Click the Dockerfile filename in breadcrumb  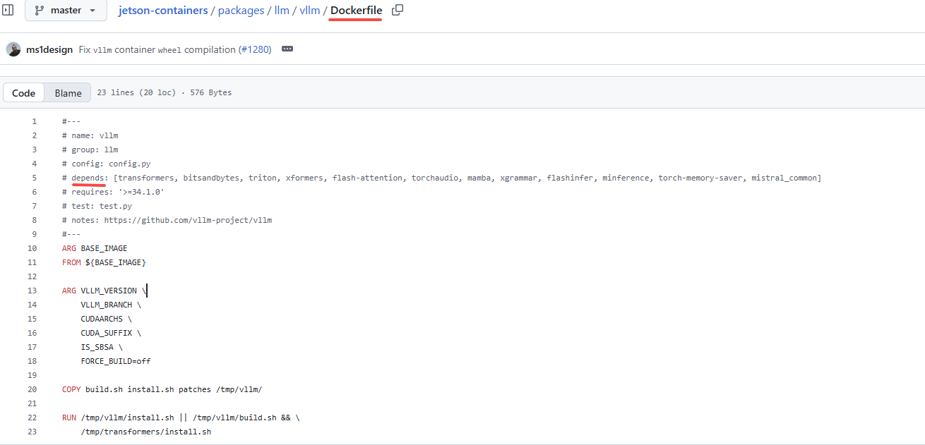click(x=356, y=11)
